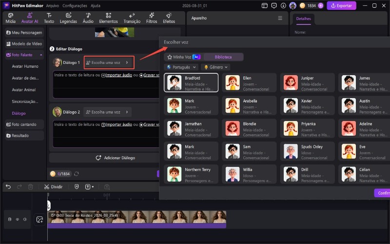Select Avatar Animal in sidebar

(24, 90)
